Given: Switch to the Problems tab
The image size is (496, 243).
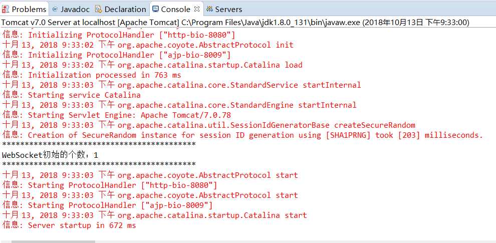Looking at the screenshot, I should click(24, 9).
